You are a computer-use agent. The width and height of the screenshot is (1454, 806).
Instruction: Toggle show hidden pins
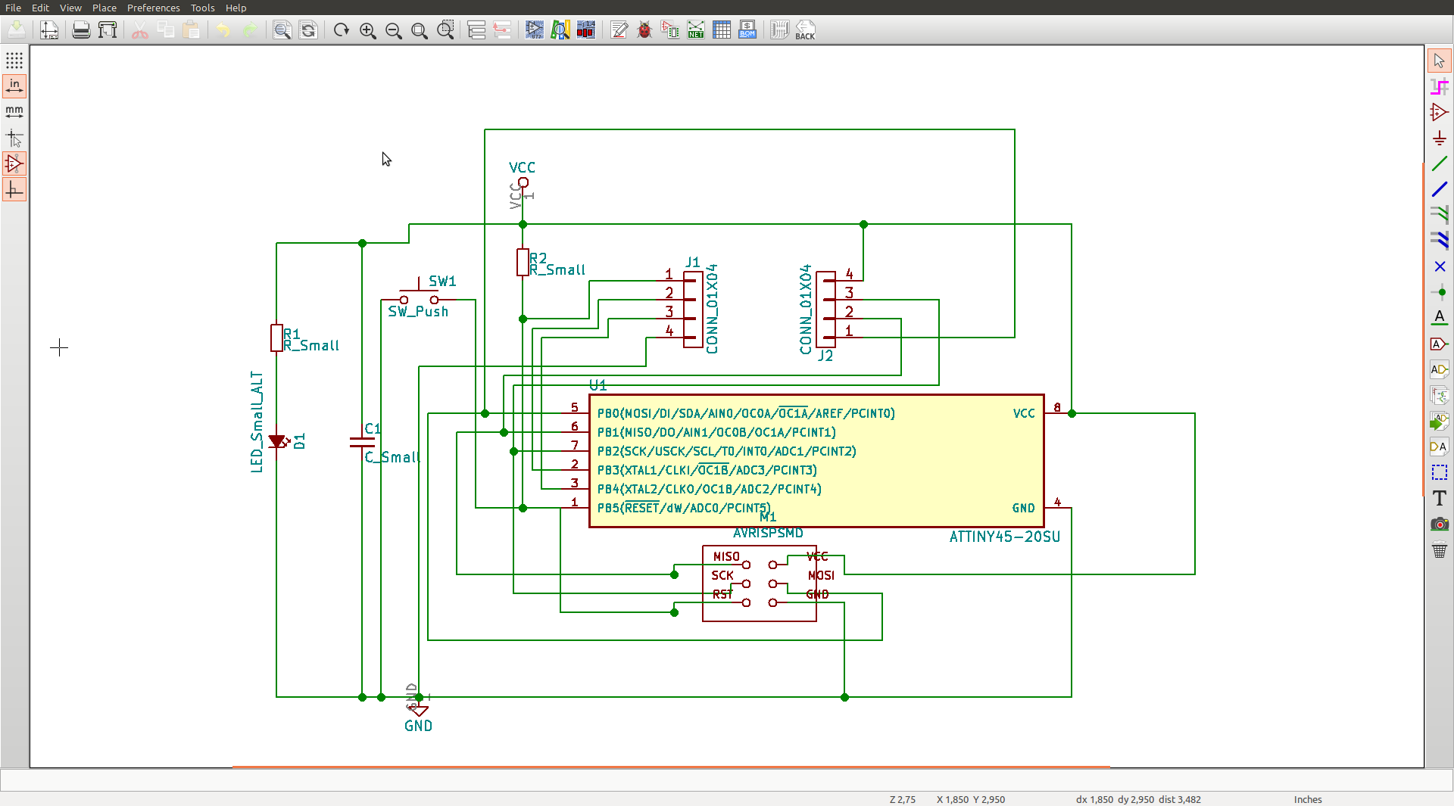pyautogui.click(x=14, y=164)
